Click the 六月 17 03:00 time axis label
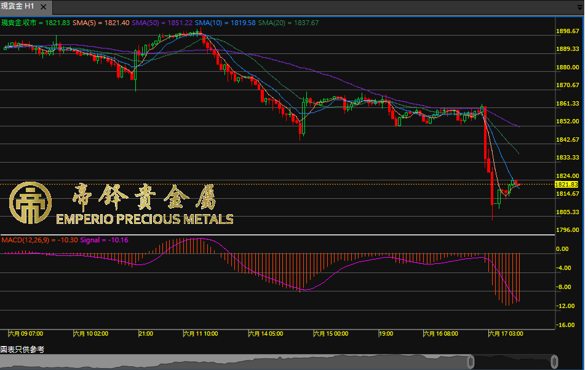 point(506,334)
